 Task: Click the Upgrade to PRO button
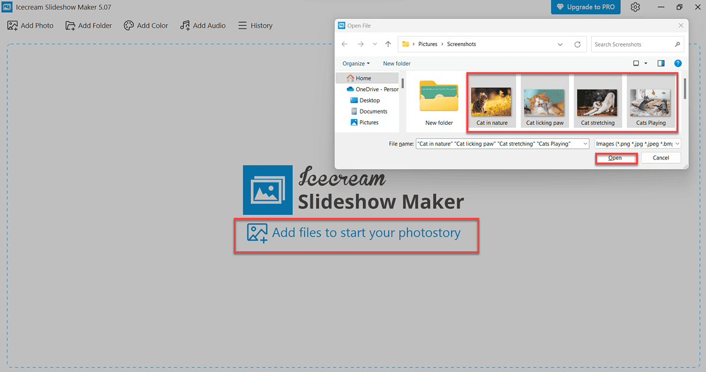pos(585,7)
